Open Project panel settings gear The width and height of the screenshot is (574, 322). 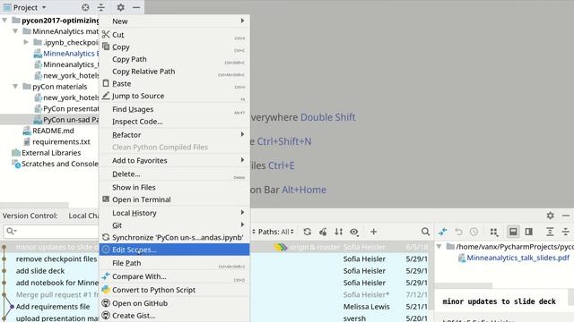(x=120, y=7)
